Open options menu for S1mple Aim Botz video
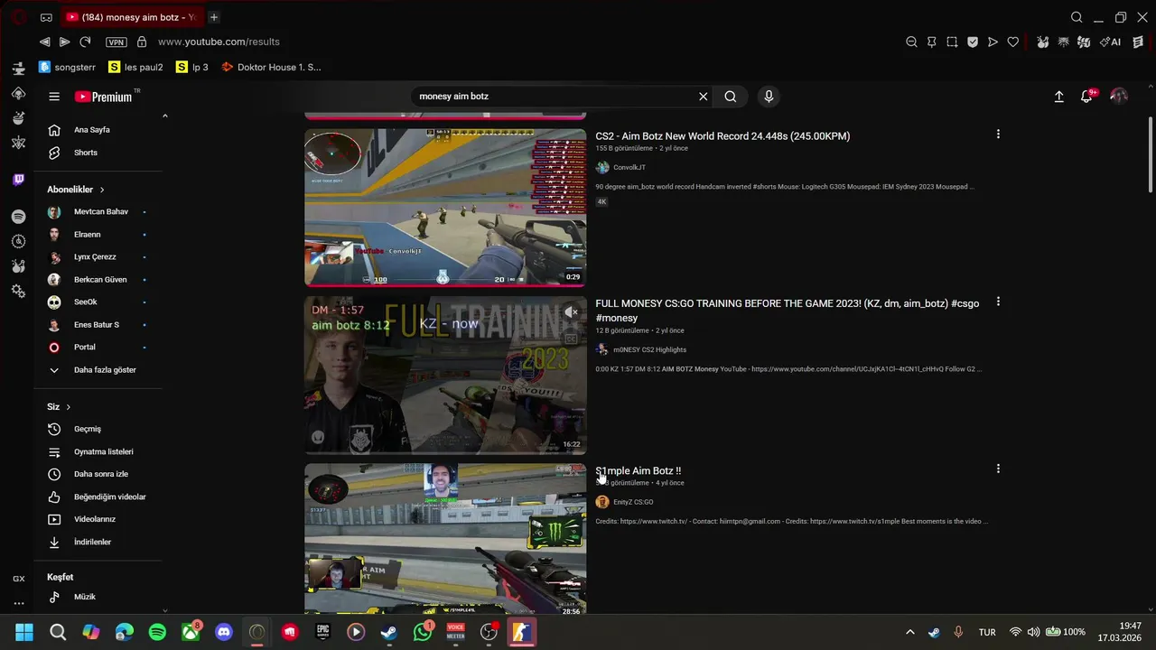 pyautogui.click(x=998, y=469)
